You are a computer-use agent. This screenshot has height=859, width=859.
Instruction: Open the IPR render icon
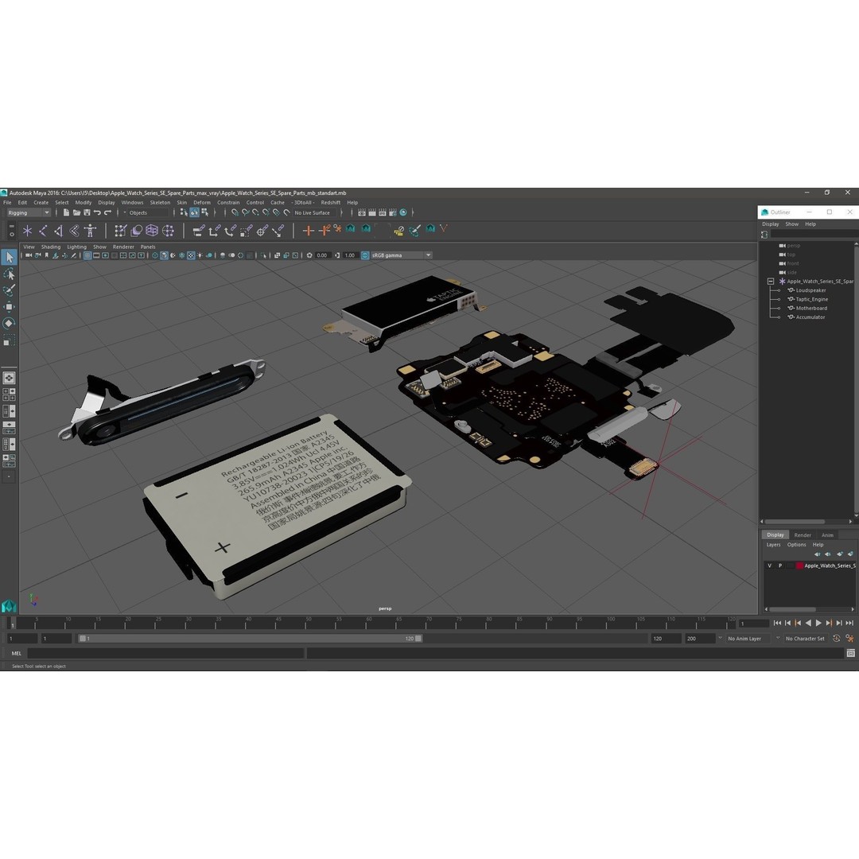[383, 212]
